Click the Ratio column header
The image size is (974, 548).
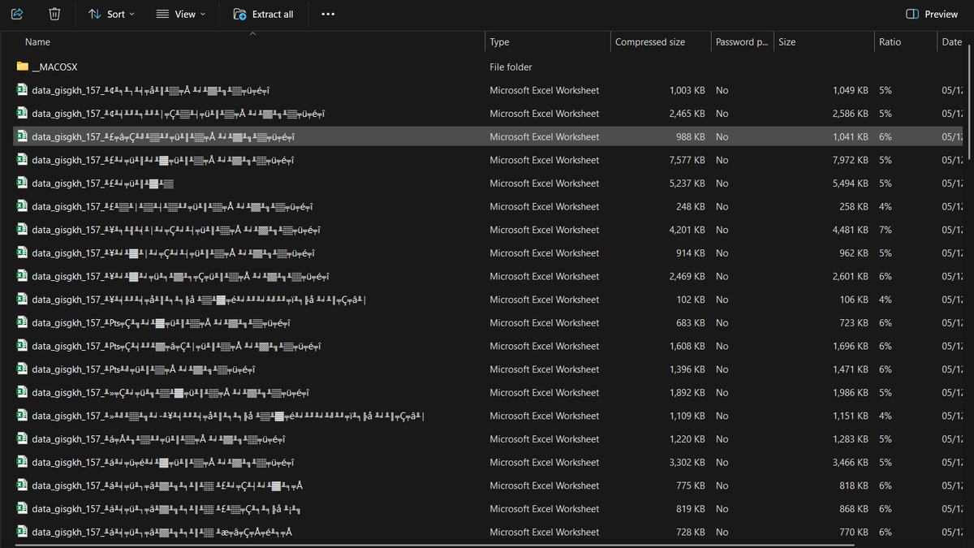(x=890, y=42)
